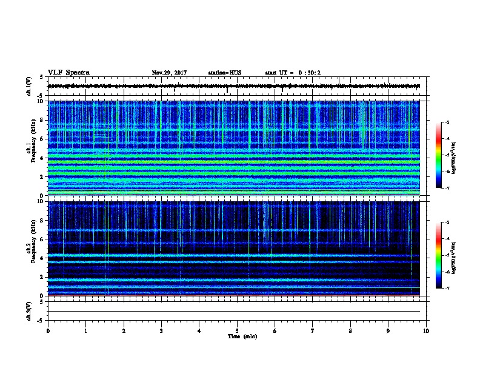
Task: Click the "-7" label on ch.2 color scale
Action: [447, 289]
